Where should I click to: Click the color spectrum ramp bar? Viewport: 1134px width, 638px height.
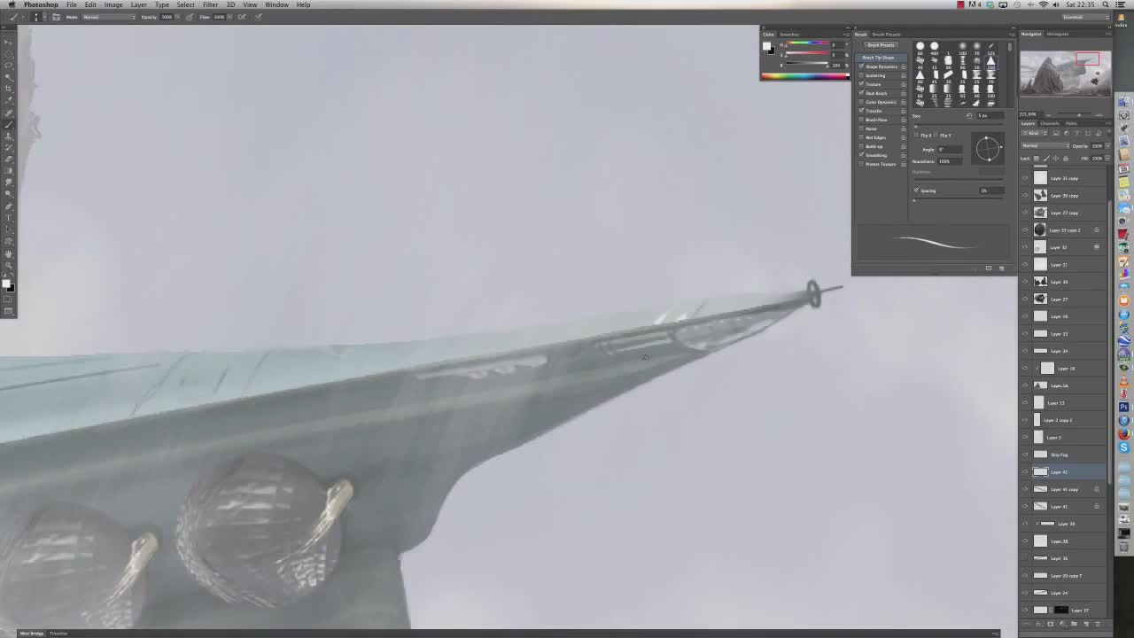[x=804, y=75]
